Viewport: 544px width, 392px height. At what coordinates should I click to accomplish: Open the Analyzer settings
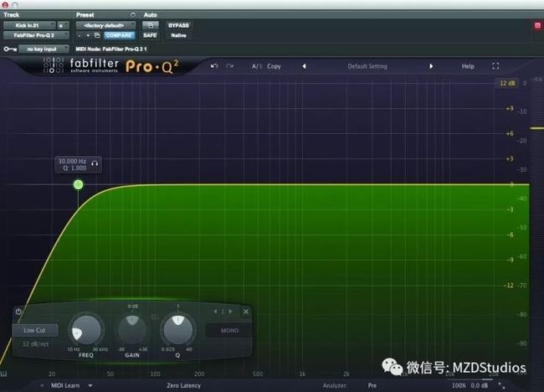point(335,385)
